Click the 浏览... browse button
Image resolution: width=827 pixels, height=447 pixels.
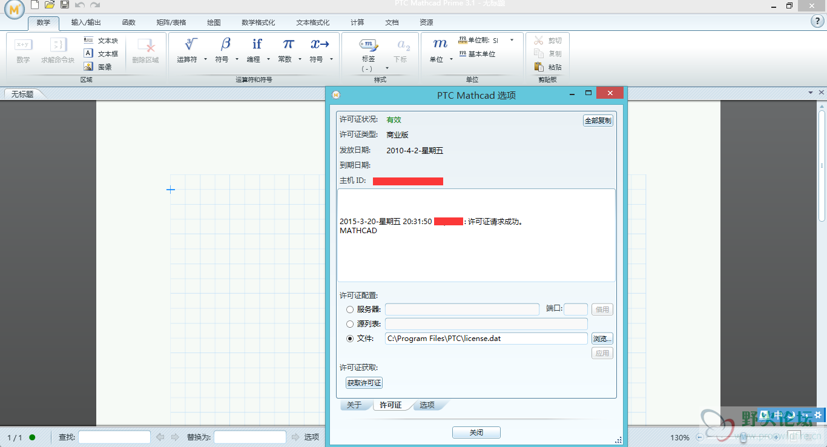click(602, 339)
